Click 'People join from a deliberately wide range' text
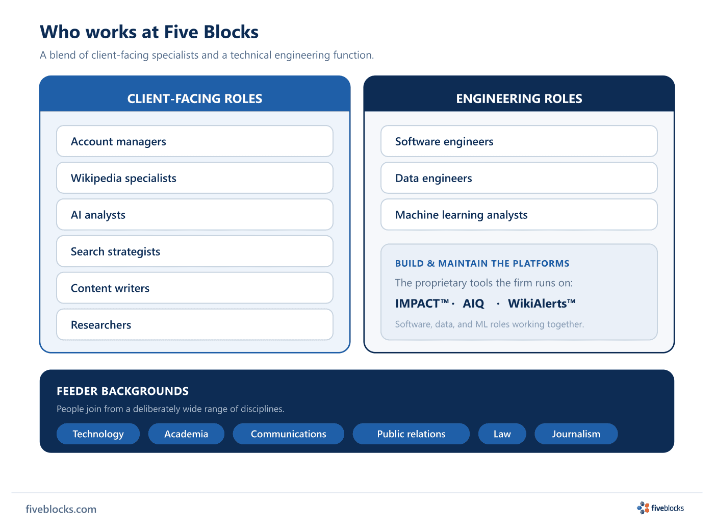 tap(170, 409)
